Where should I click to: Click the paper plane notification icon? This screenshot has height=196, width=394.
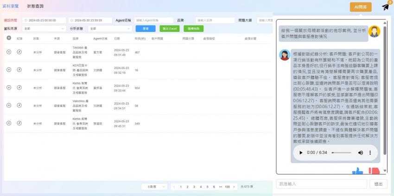pos(386,7)
